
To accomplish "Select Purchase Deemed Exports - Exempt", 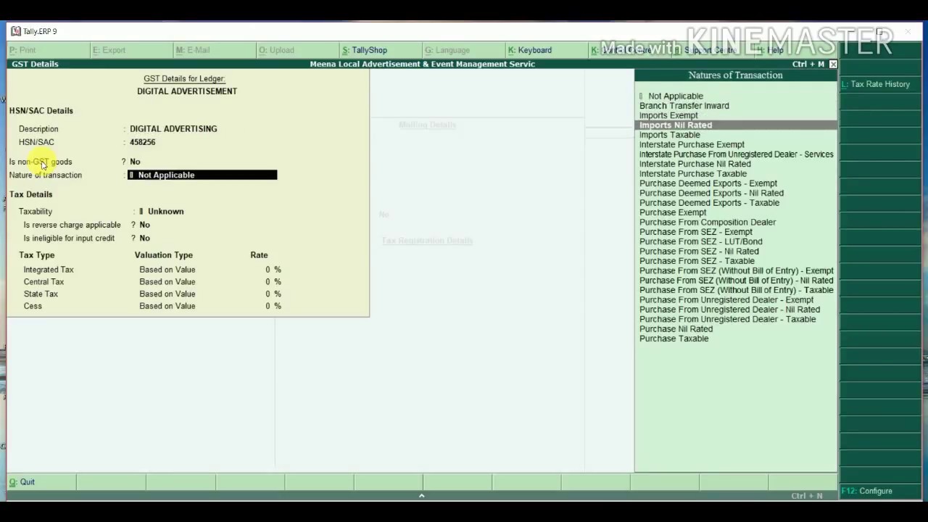I will [708, 183].
